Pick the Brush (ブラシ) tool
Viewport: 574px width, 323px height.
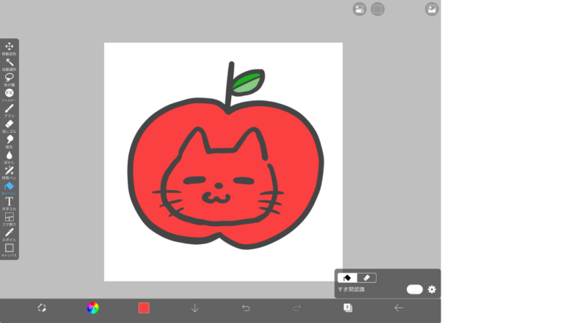click(9, 108)
